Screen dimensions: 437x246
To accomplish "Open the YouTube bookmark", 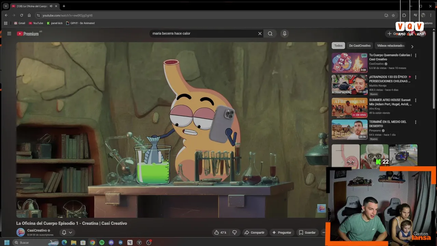I will tap(36, 23).
